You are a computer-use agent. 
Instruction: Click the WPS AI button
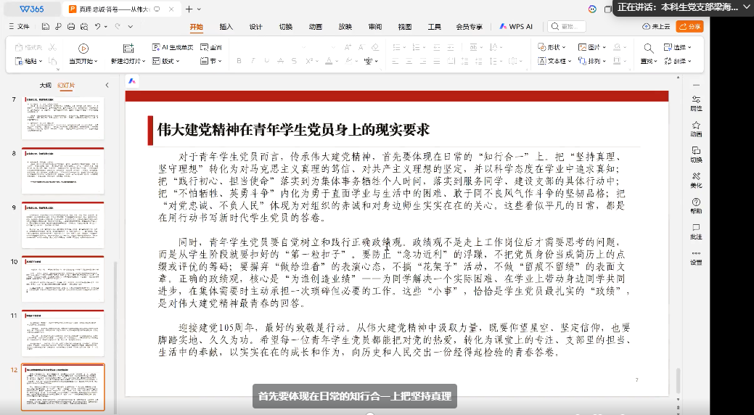tap(516, 27)
